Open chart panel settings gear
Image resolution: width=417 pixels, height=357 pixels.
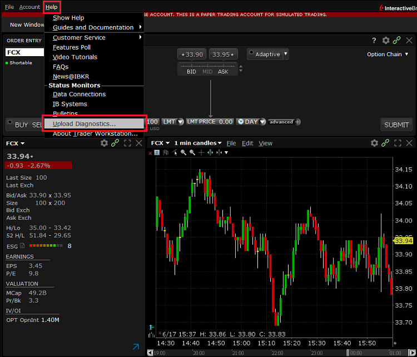(374, 143)
